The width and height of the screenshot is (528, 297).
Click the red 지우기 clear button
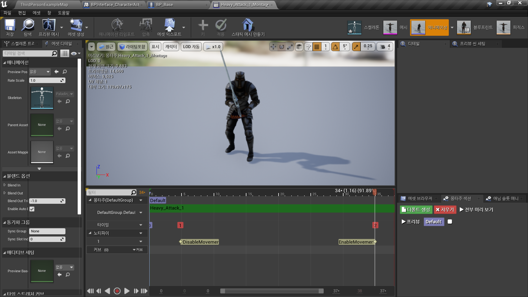click(x=445, y=210)
